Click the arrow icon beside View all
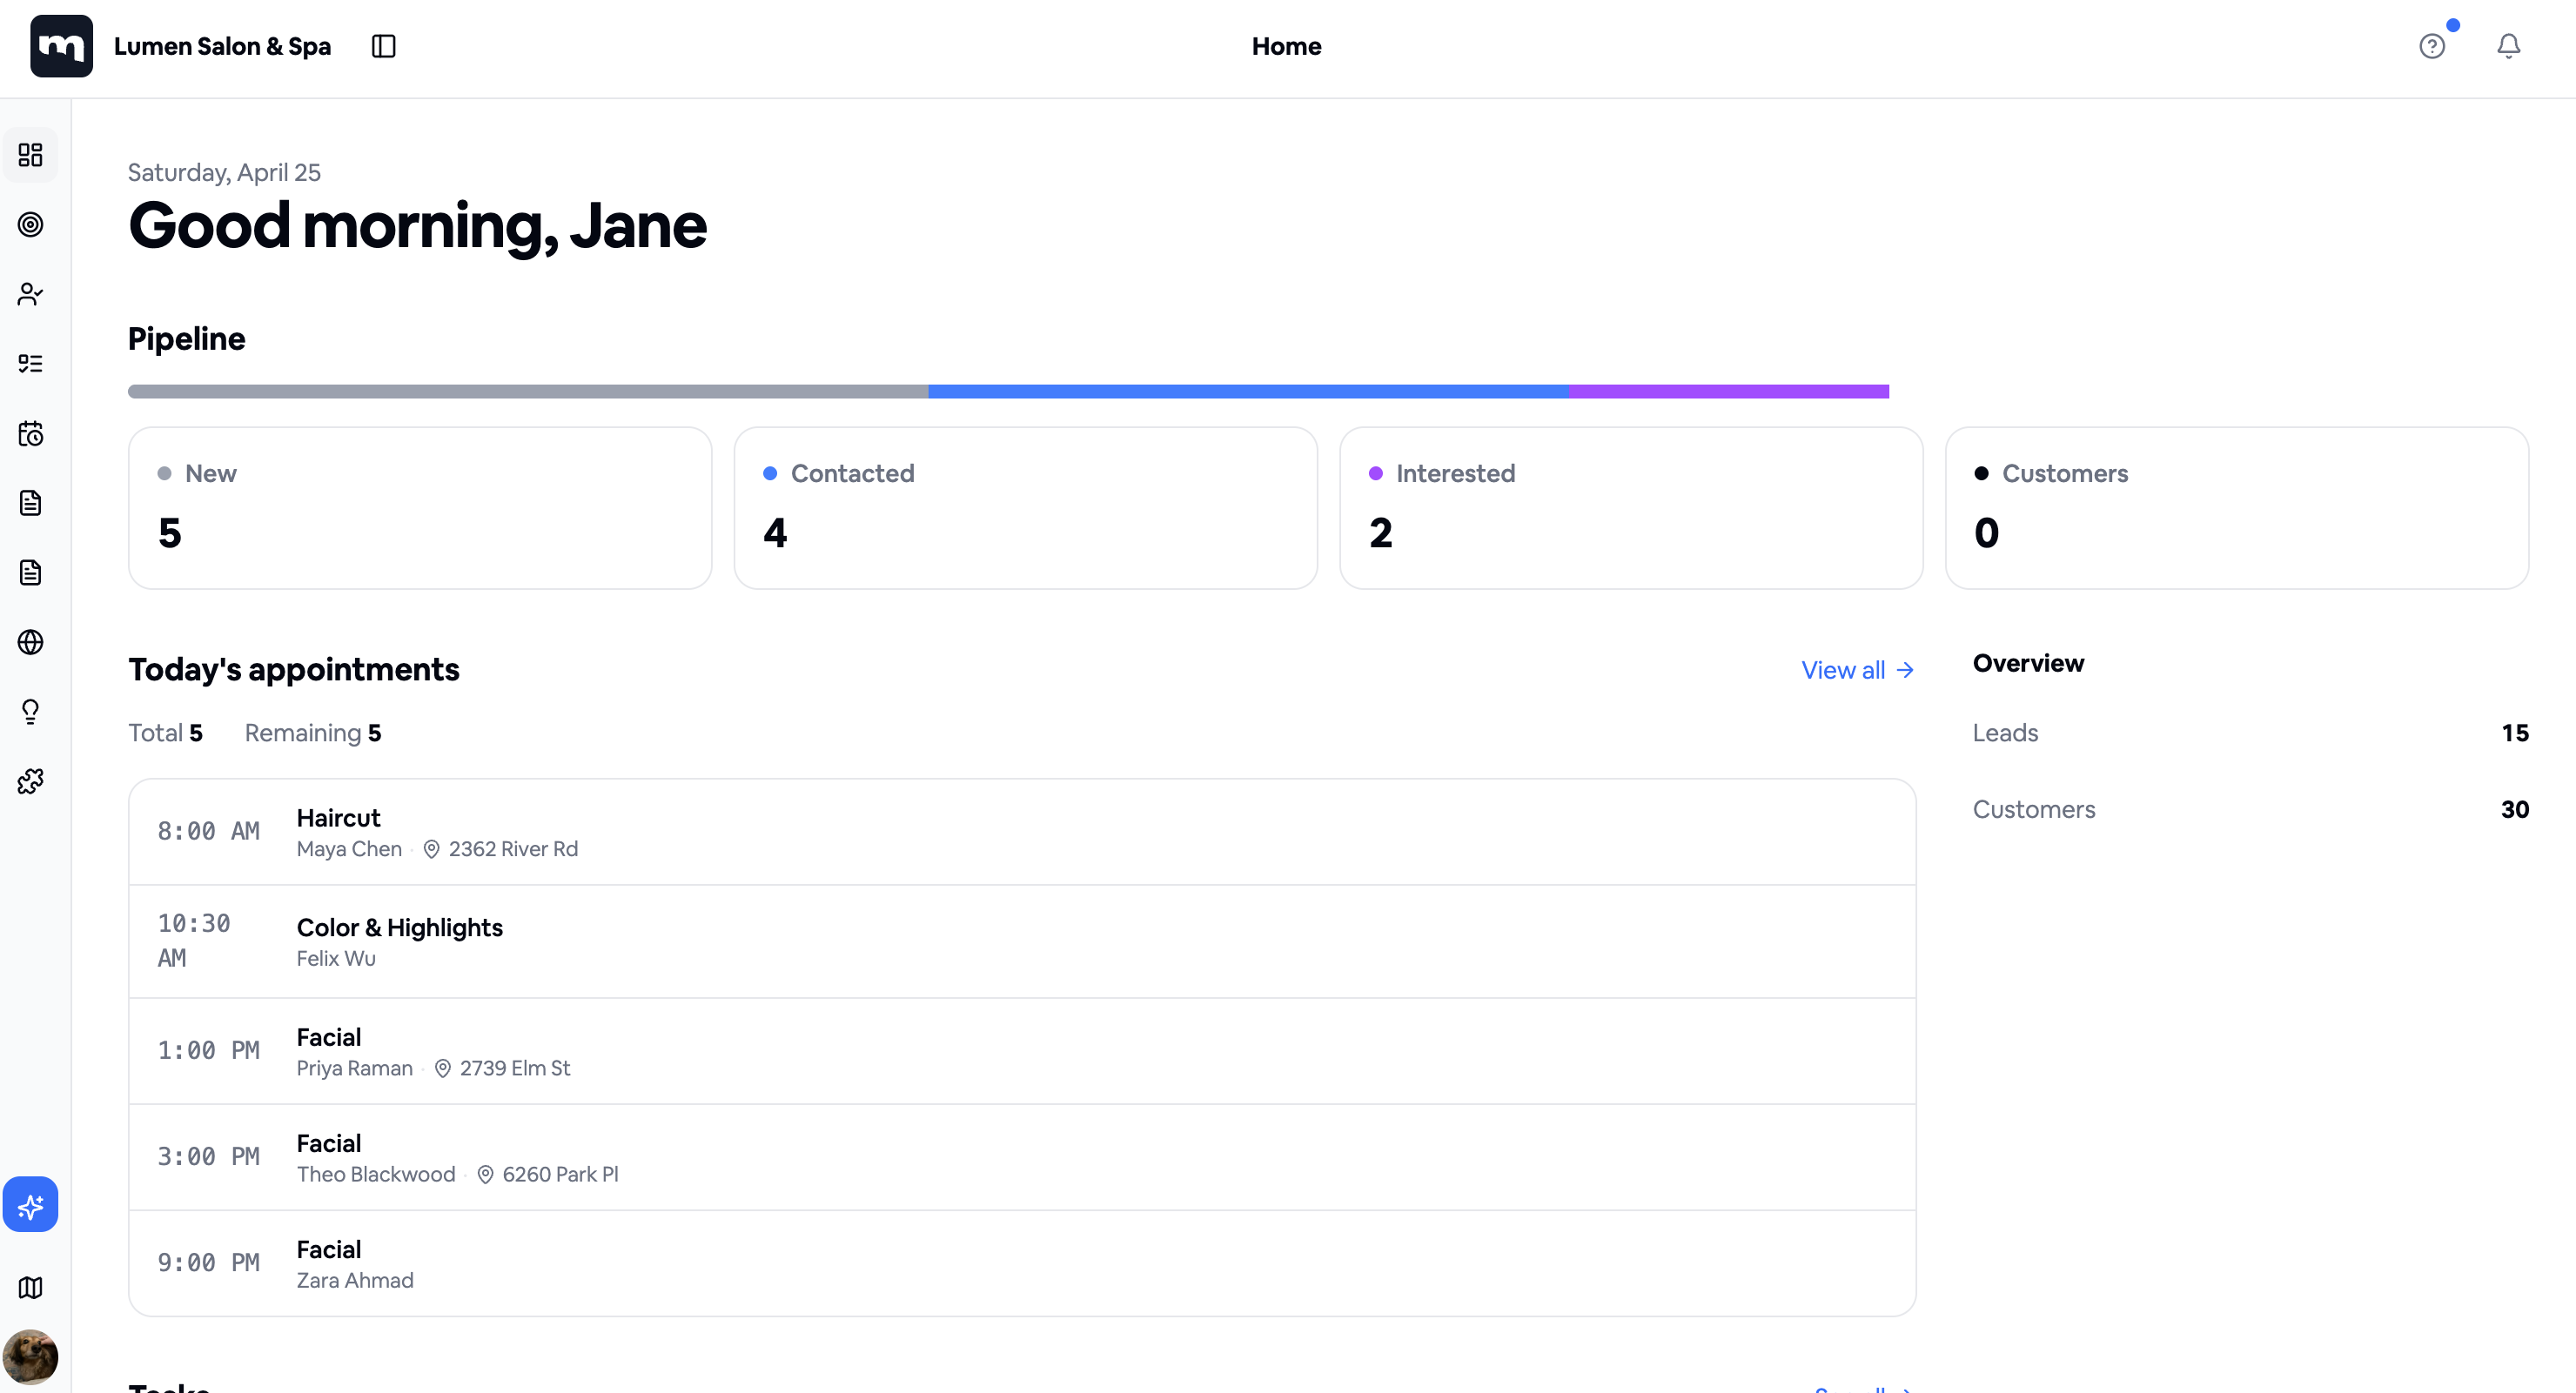The width and height of the screenshot is (2576, 1393). pos(1905,671)
